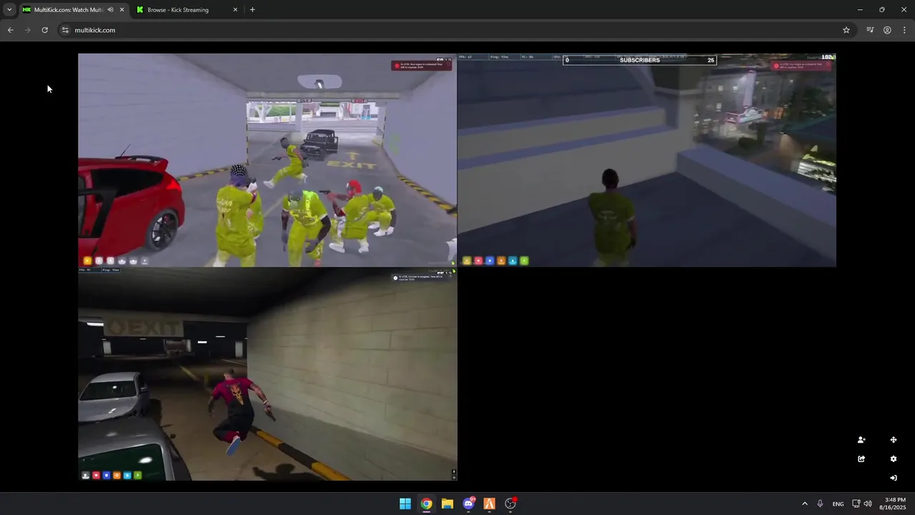The image size is (915, 515).
Task: Close the MultiKick.com tab
Action: pyautogui.click(x=122, y=10)
